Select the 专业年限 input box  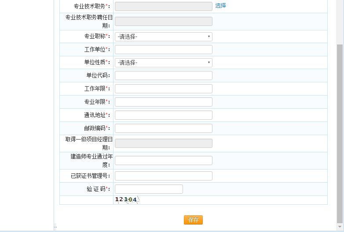point(163,102)
